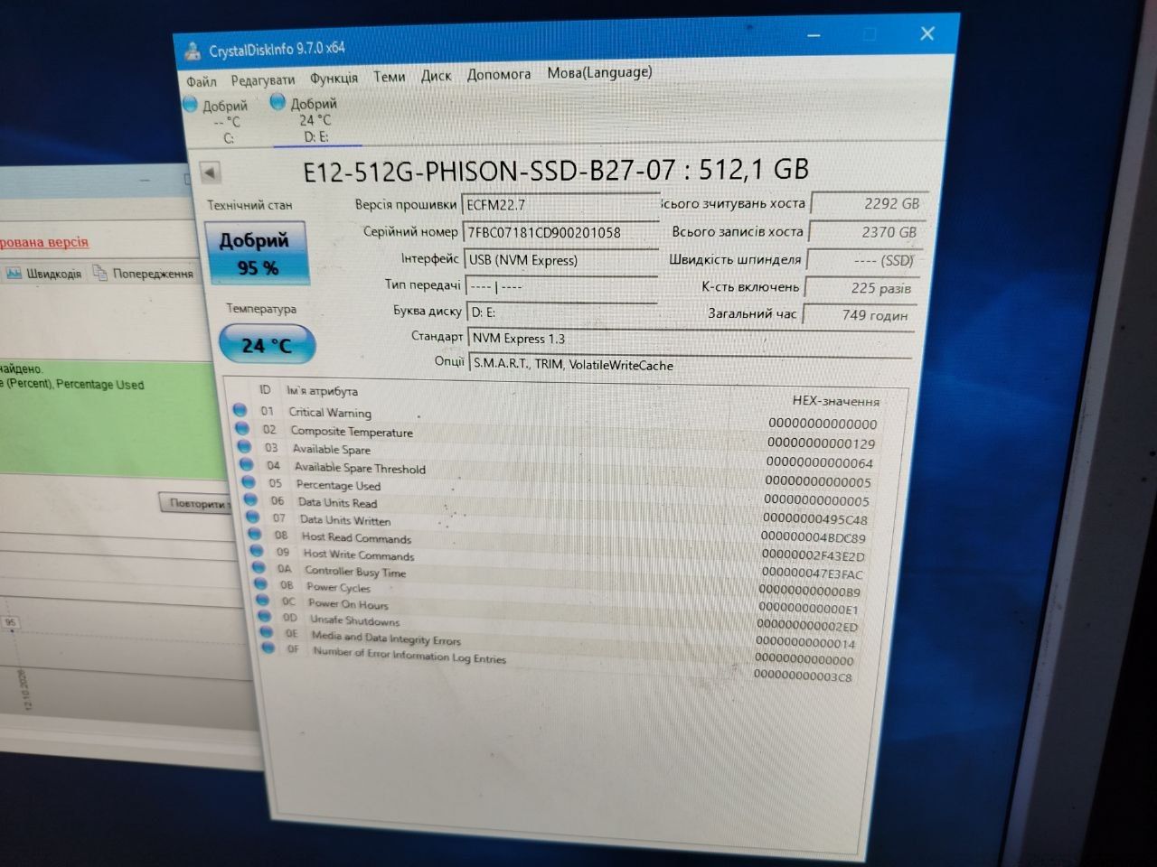Open the Теми menu

tap(390, 77)
